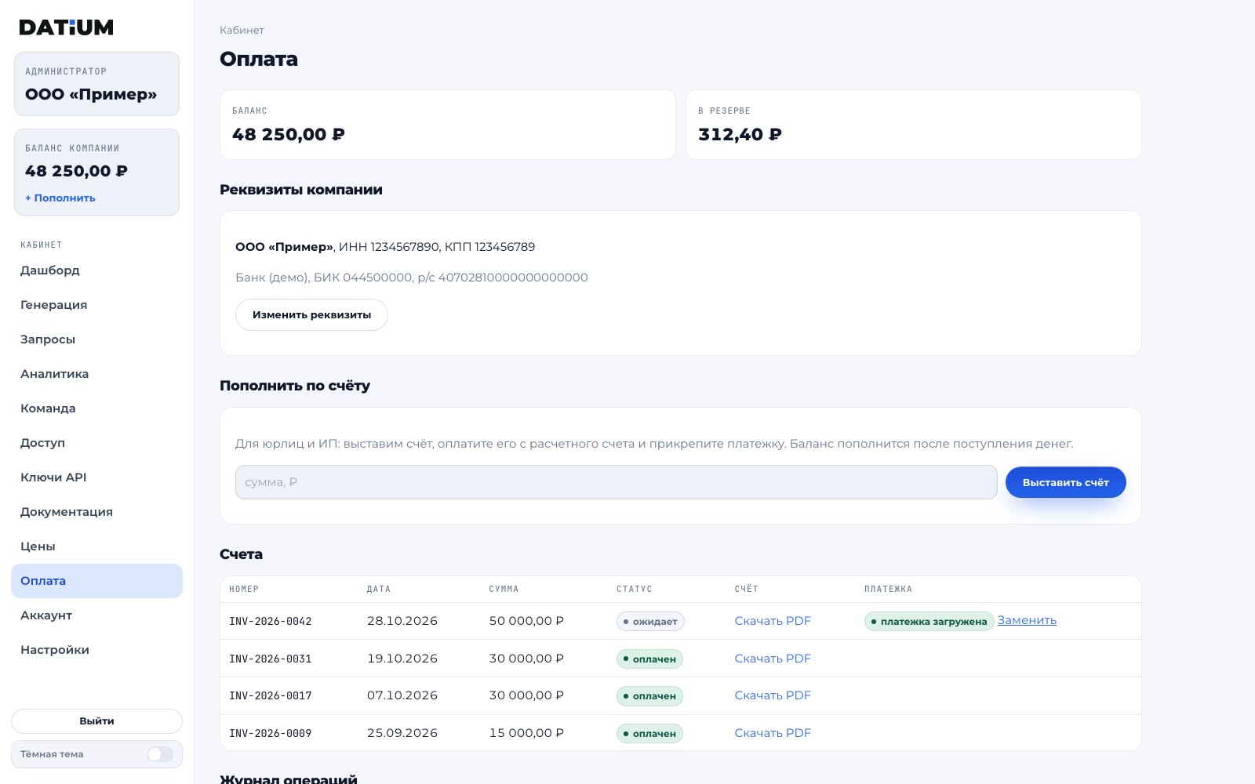Click the date 25.09.2026
The image size is (1255, 784).
click(x=402, y=733)
